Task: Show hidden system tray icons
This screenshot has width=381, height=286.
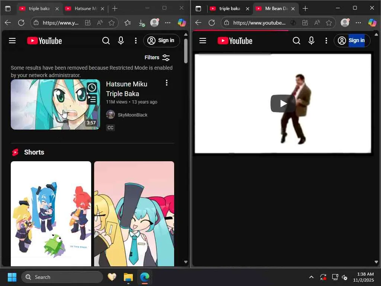Action: 311,277
